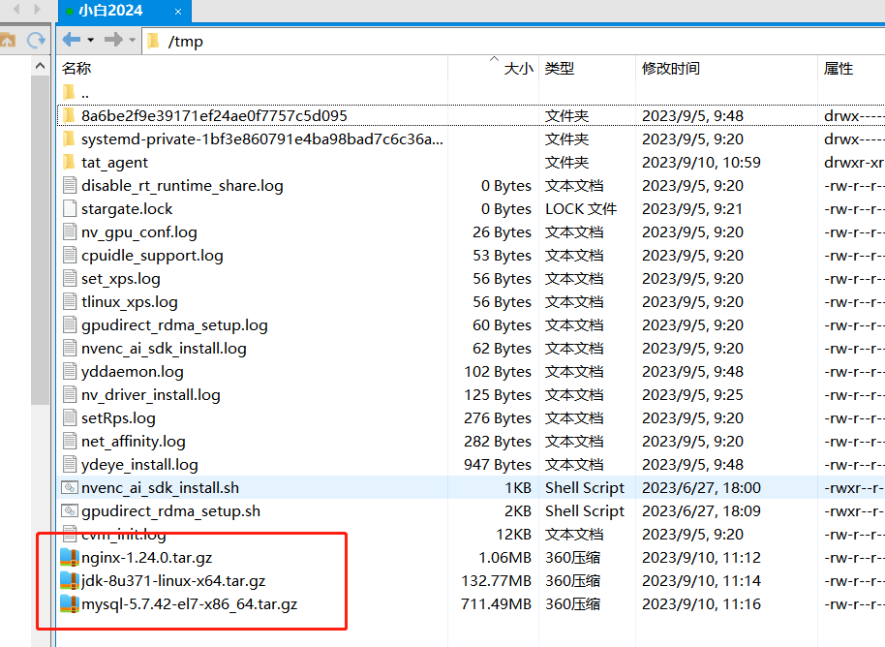Viewport: 885px width, 647px height.
Task: Sort by the 属性 column header
Action: tap(839, 69)
